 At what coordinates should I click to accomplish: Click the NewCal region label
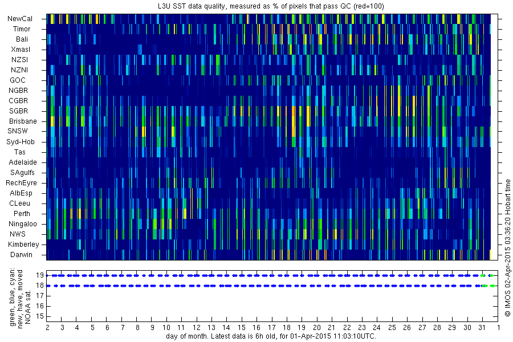(20, 19)
